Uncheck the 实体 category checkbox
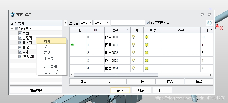 [x=20, y=52]
